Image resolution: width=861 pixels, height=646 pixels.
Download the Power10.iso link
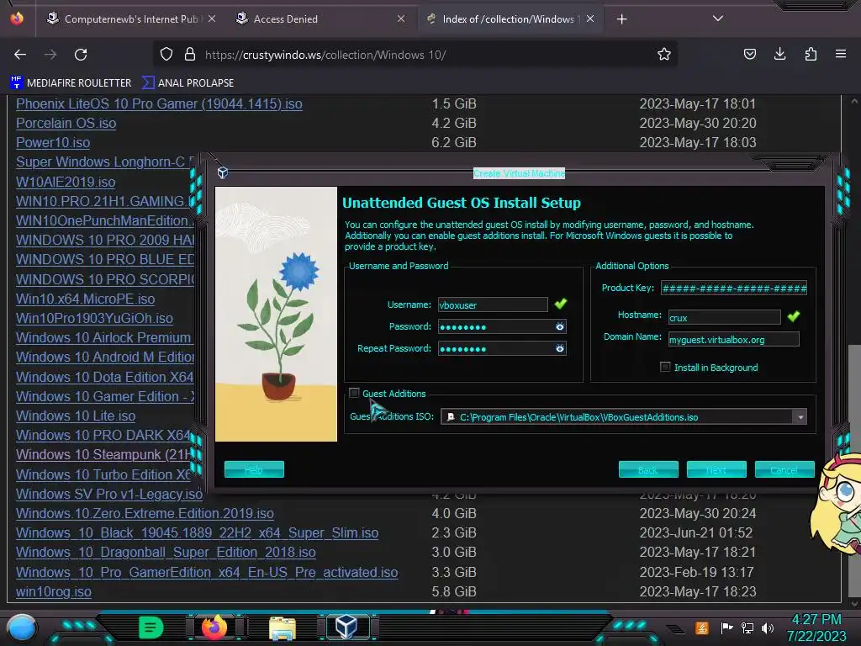[53, 143]
